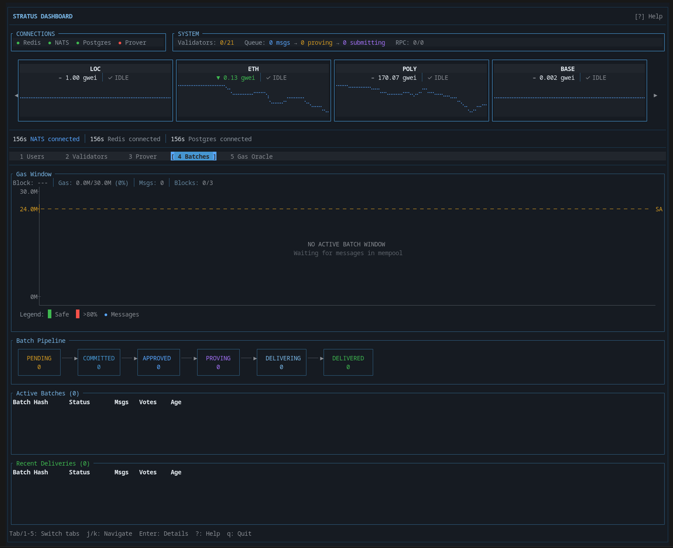Click Recent Deliveries 'Age' column header
Screen dimensions: 673x548
[x=176, y=472]
